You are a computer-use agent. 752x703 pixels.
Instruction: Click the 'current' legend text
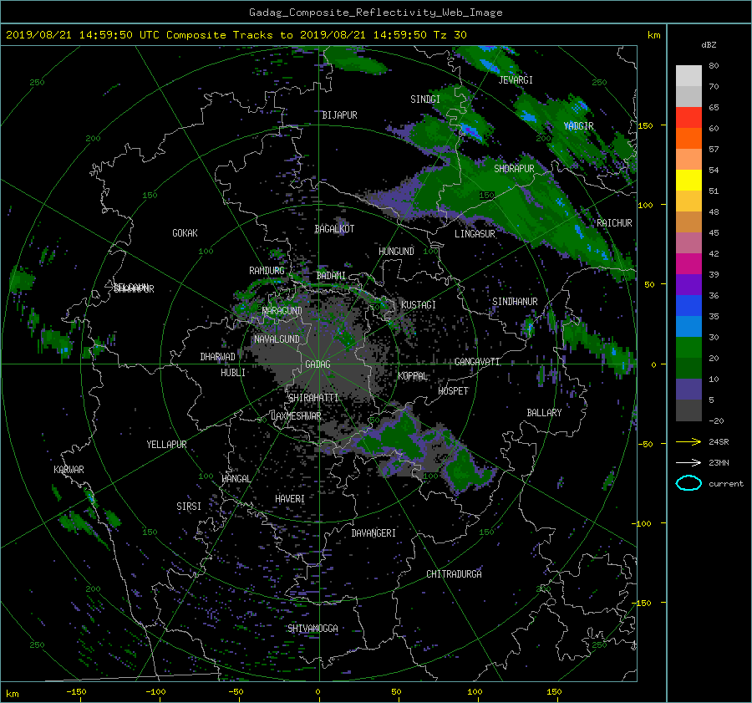[725, 484]
